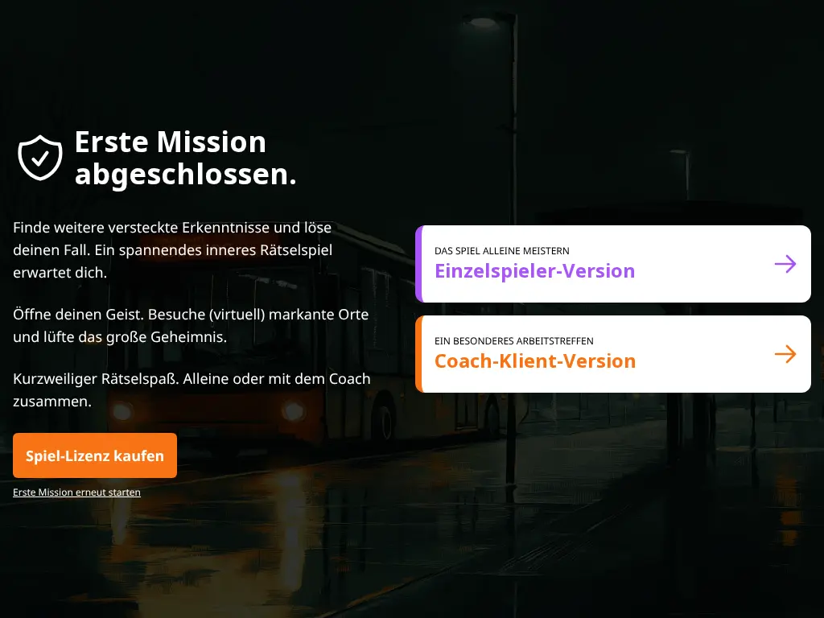Select the orange Coach-Klient-Version title text
The image size is (824, 618).
pos(534,361)
